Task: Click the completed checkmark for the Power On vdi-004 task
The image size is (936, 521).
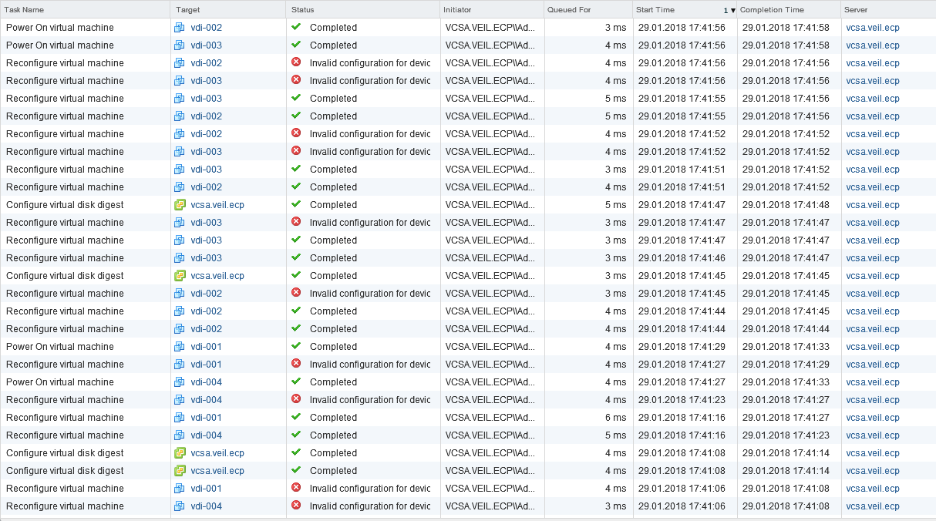Action: [296, 382]
